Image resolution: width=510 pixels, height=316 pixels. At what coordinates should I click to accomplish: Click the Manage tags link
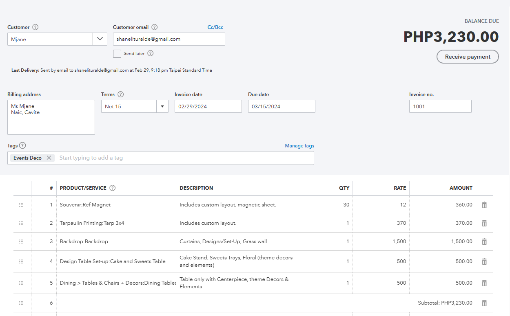299,146
